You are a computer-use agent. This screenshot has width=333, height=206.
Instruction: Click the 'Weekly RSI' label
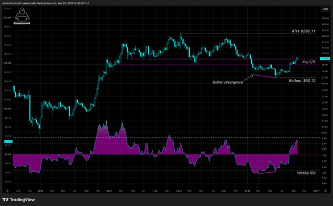(306, 173)
